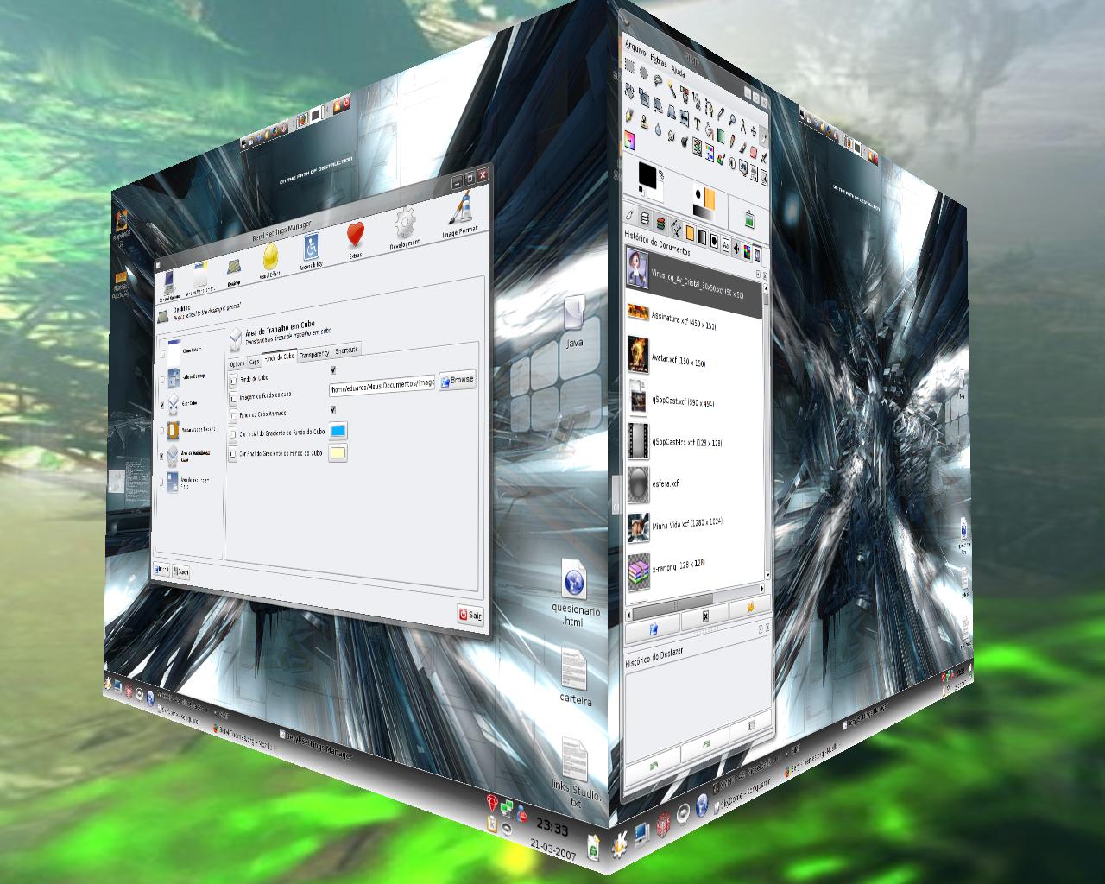Open the Java desktop icon
The image size is (1105, 884).
pos(574,322)
